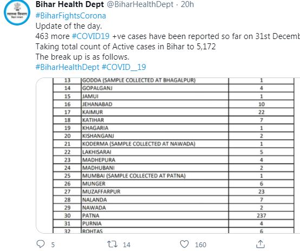The width and height of the screenshot is (300, 251).
Task: Click the PATNA row in the table image
Action: [x=173, y=216]
